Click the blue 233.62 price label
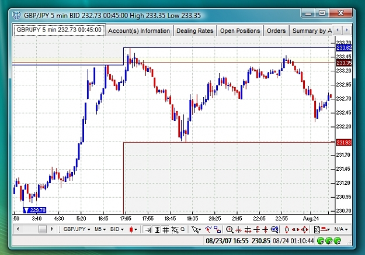 pyautogui.click(x=344, y=48)
